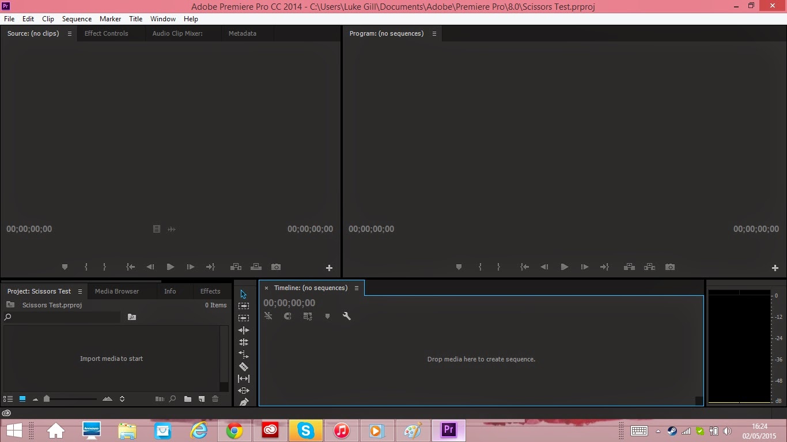This screenshot has width=787, height=442.
Task: Switch to Audio Clip Mixer tab
Action: (177, 33)
